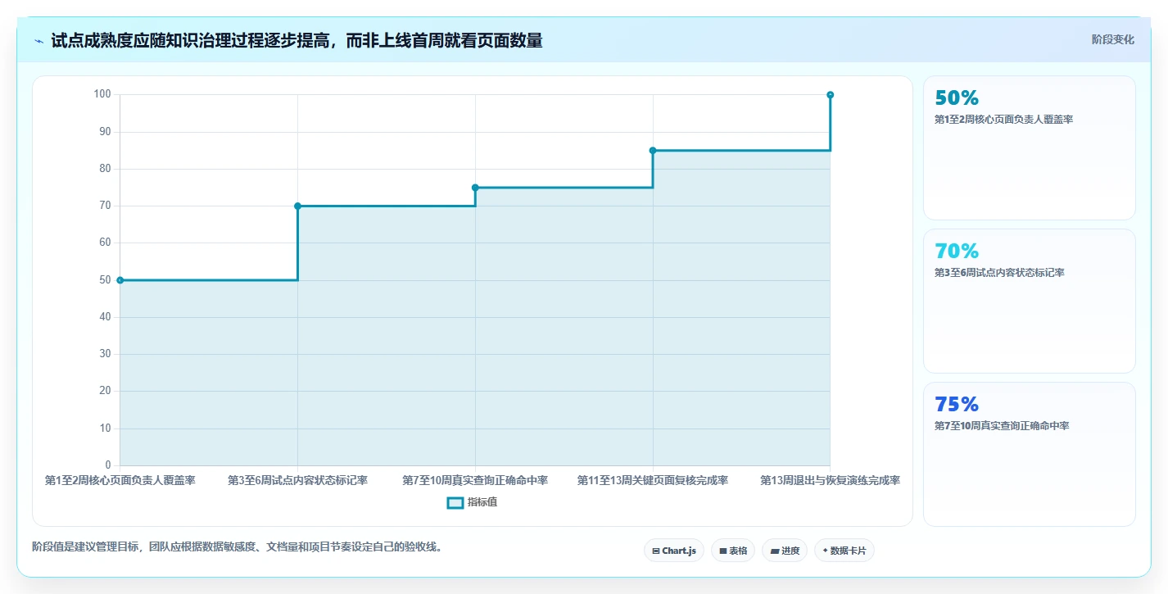Viewport: 1168px width, 594px height.
Task: Click the data point at value 75
Action: coord(475,188)
